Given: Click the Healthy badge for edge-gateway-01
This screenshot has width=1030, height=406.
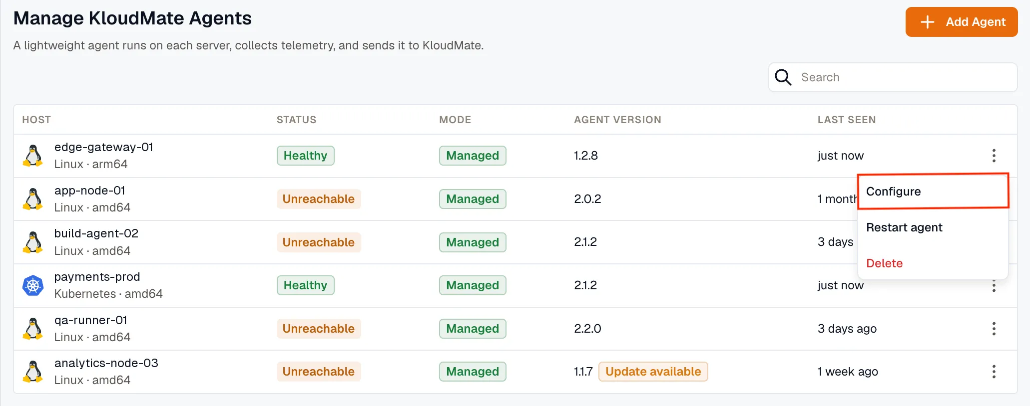Looking at the screenshot, I should click(x=305, y=156).
